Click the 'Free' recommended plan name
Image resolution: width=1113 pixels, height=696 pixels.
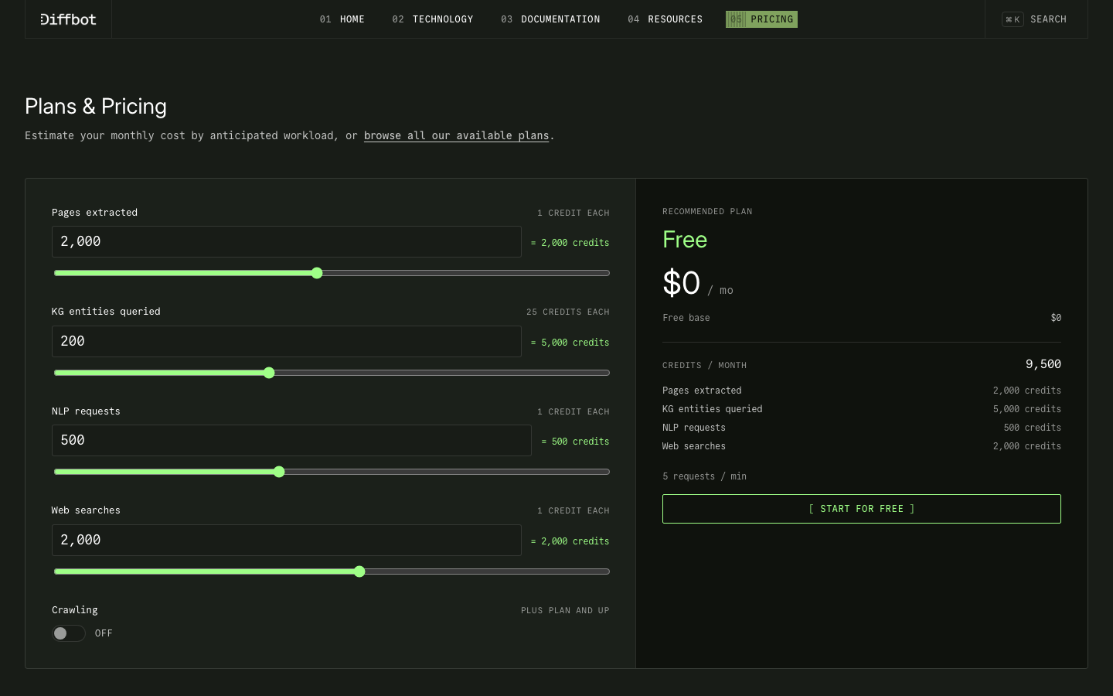(685, 240)
